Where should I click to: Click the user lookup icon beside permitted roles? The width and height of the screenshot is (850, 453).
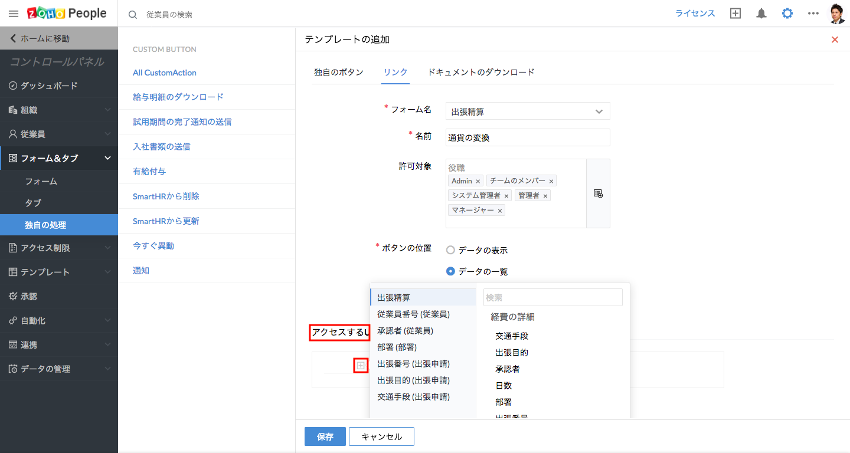point(598,193)
